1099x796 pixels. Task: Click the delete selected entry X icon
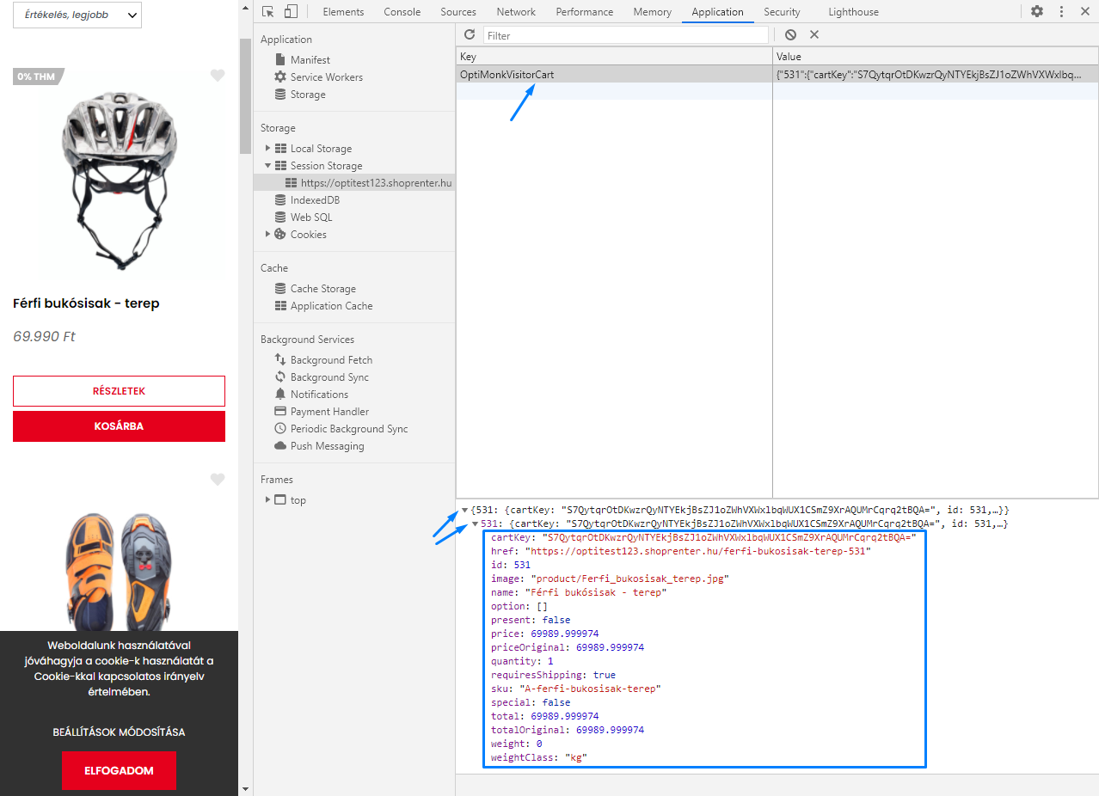click(x=814, y=35)
